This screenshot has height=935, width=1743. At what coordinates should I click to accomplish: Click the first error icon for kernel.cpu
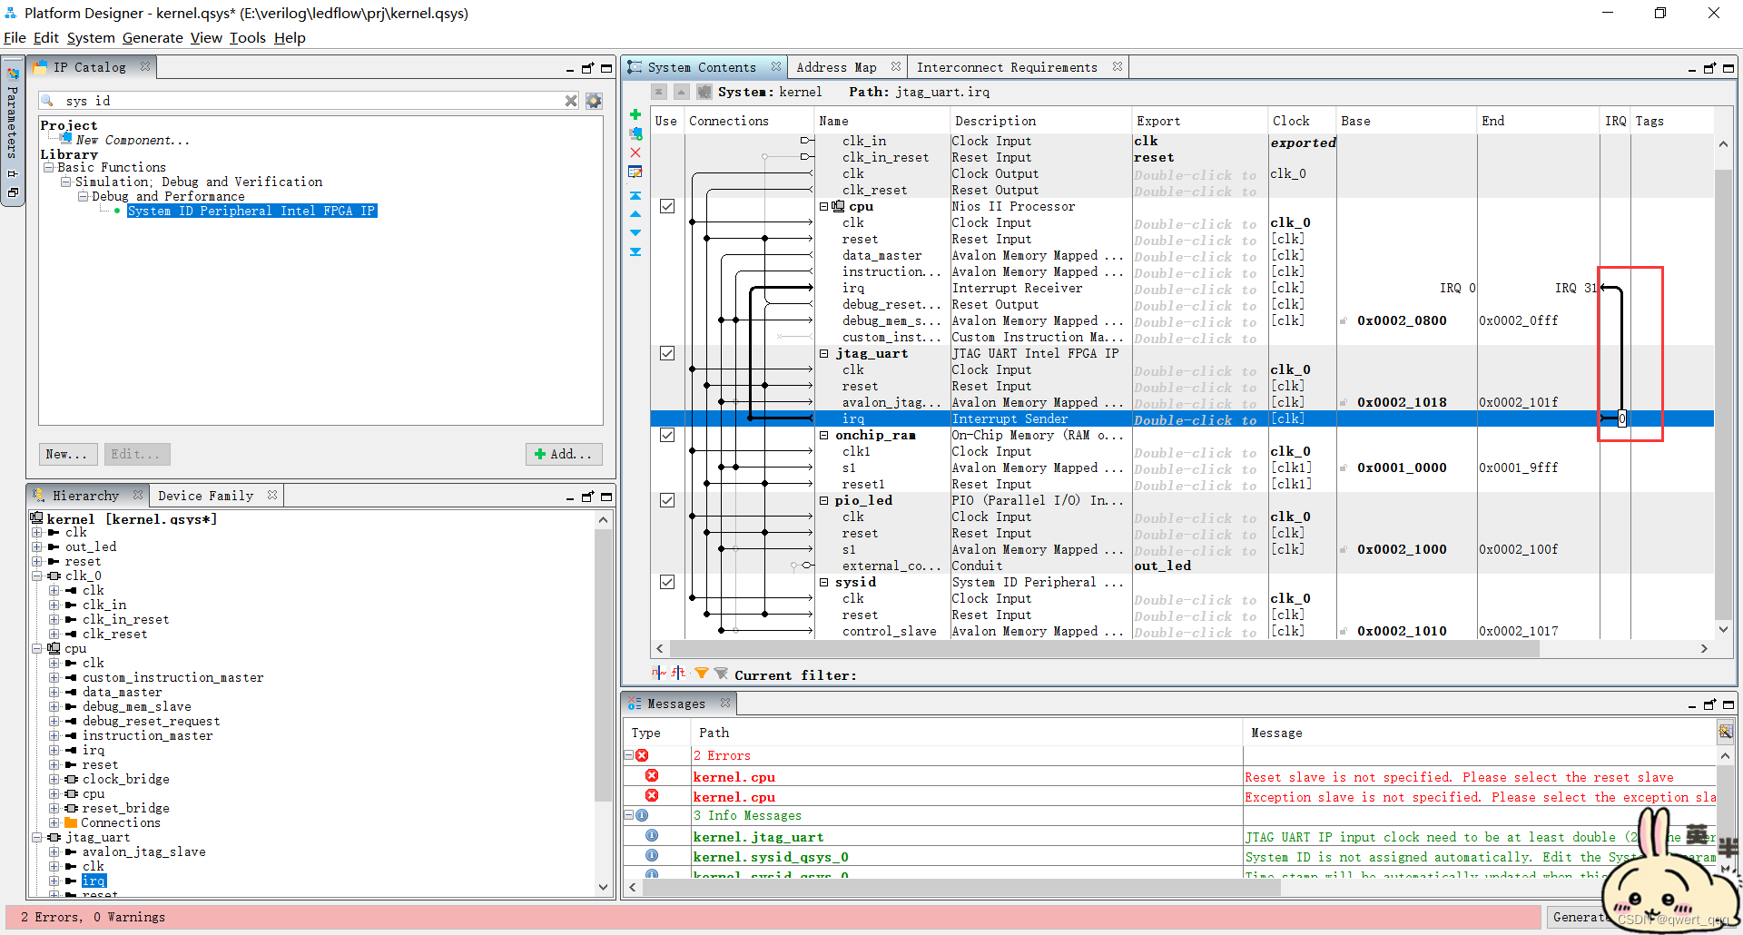(x=652, y=775)
